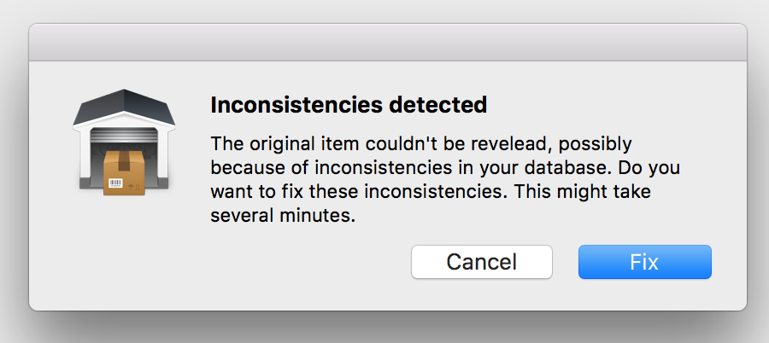Viewport: 769px width, 343px height.
Task: Click the Fix button
Action: 644,262
